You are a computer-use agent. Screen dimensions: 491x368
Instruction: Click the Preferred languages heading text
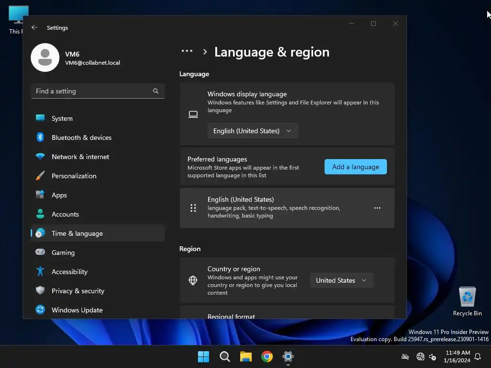217,159
